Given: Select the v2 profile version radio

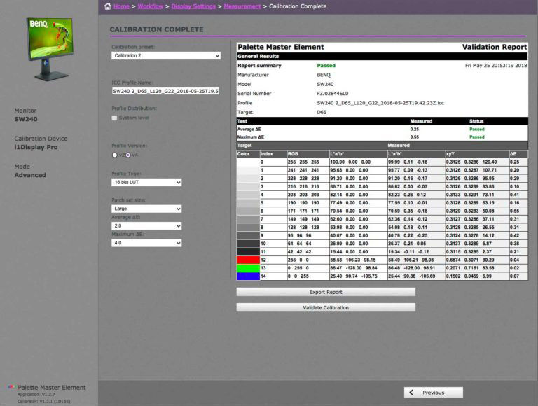Looking at the screenshot, I should click(x=115, y=155).
